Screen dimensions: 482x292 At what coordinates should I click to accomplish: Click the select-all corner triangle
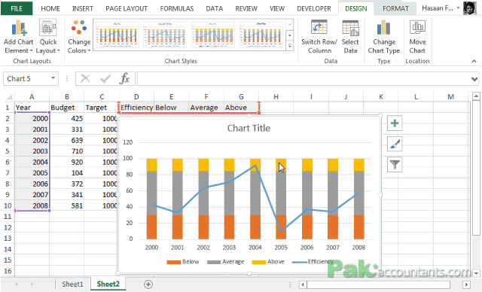point(9,97)
